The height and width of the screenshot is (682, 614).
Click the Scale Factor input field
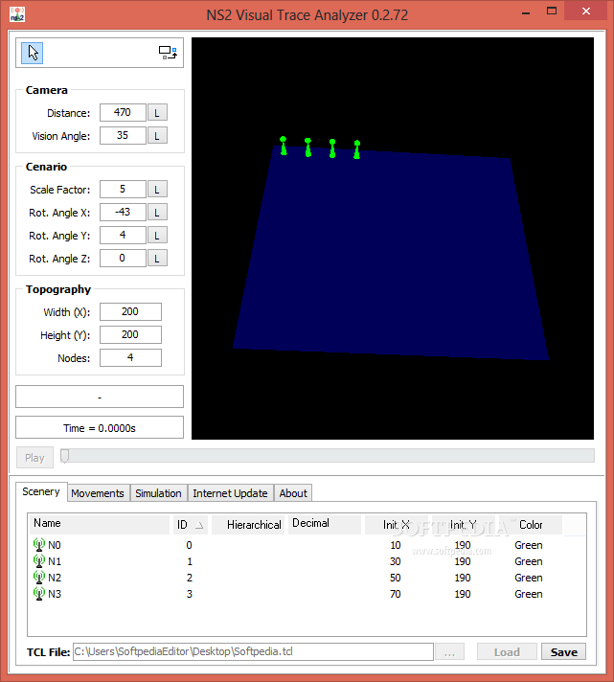point(123,190)
